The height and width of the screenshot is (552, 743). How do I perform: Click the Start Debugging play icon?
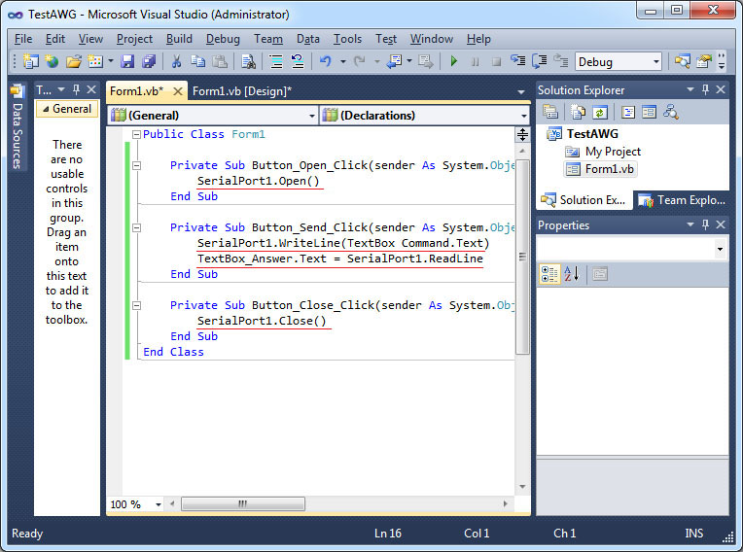click(x=453, y=61)
